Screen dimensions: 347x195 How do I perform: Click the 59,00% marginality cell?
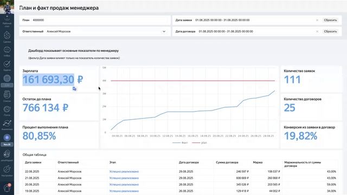point(331,184)
